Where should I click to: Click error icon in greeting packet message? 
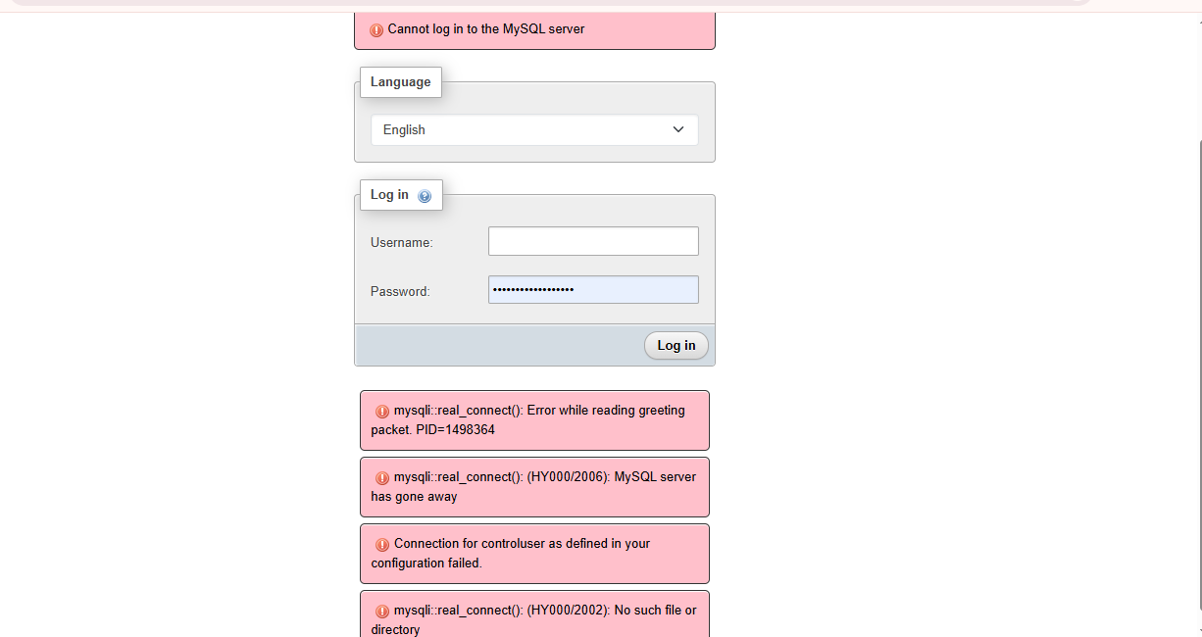click(382, 412)
